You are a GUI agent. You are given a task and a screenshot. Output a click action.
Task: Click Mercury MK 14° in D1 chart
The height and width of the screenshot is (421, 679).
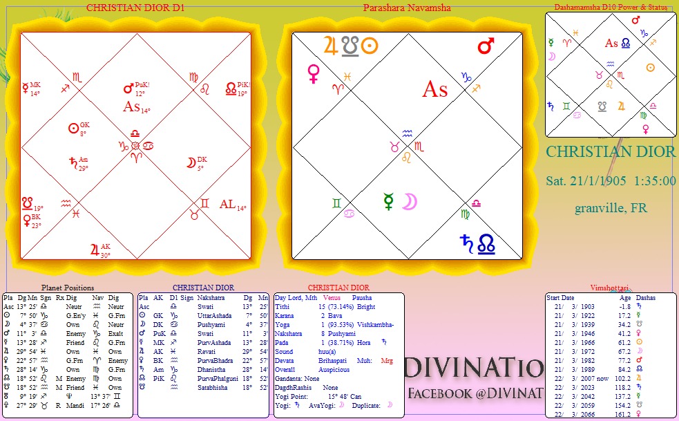[31, 89]
